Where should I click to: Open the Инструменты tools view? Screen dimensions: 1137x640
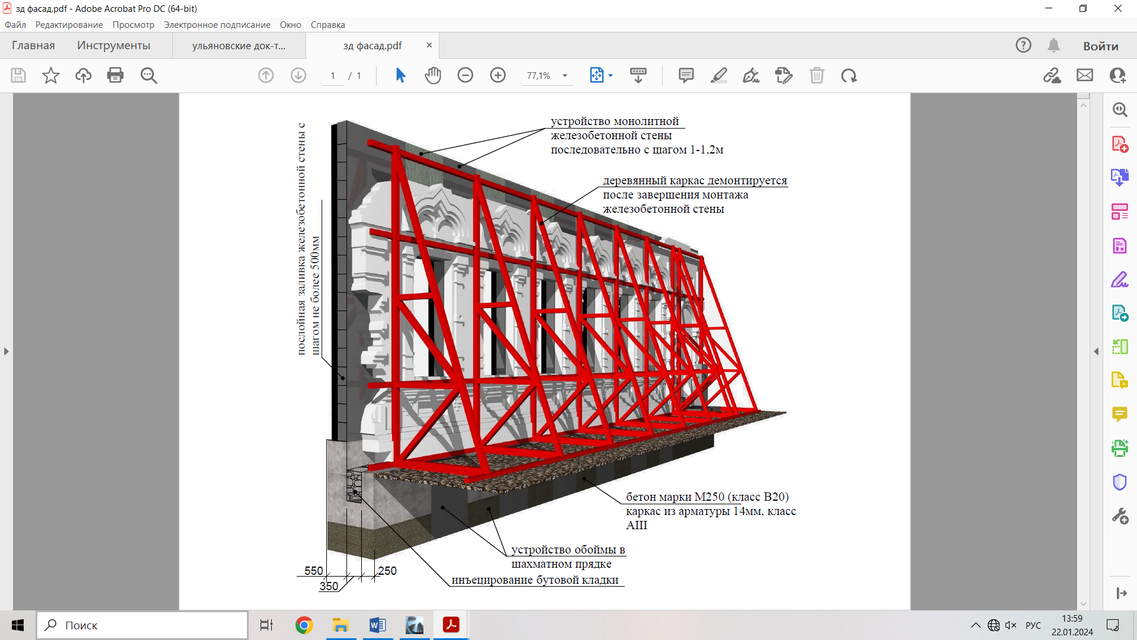click(113, 46)
